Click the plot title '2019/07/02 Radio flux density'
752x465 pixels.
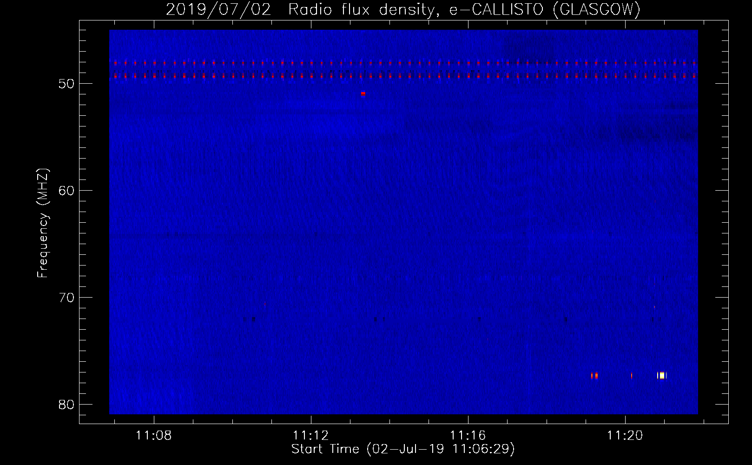403,9
